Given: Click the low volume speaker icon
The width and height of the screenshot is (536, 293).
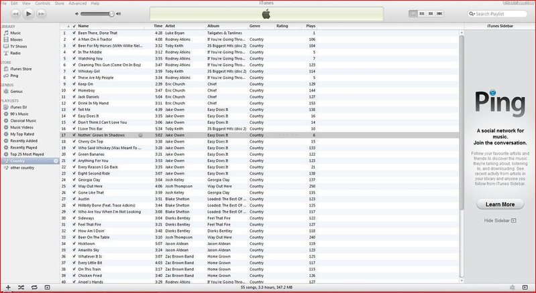Looking at the screenshot, I should pos(77,14).
